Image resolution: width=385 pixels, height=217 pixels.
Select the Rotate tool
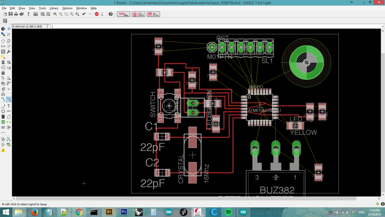pos(9,46)
